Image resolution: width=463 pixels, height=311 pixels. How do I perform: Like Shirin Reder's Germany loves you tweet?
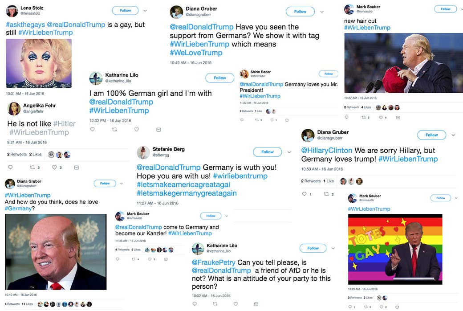pyautogui.click(x=272, y=120)
